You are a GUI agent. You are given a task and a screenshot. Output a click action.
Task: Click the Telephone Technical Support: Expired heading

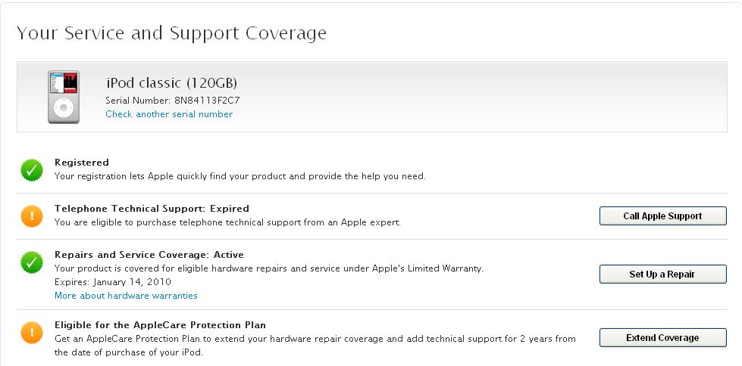(152, 208)
